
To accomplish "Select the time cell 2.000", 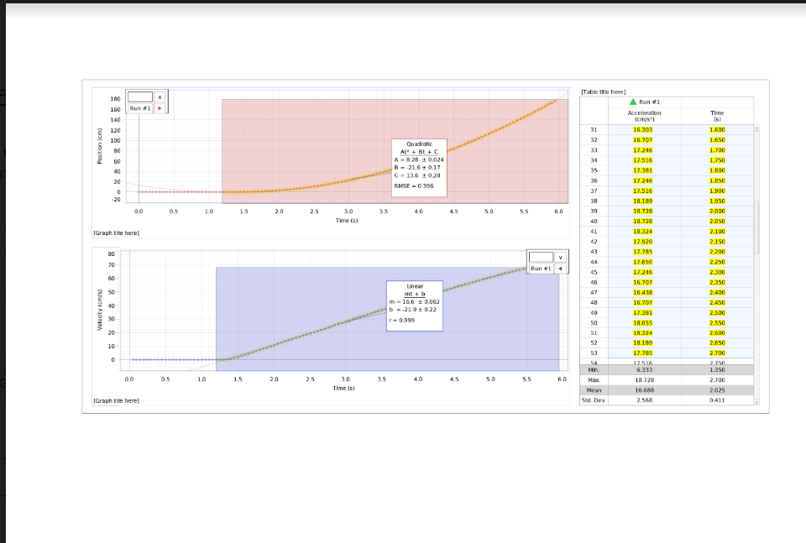I will (717, 211).
